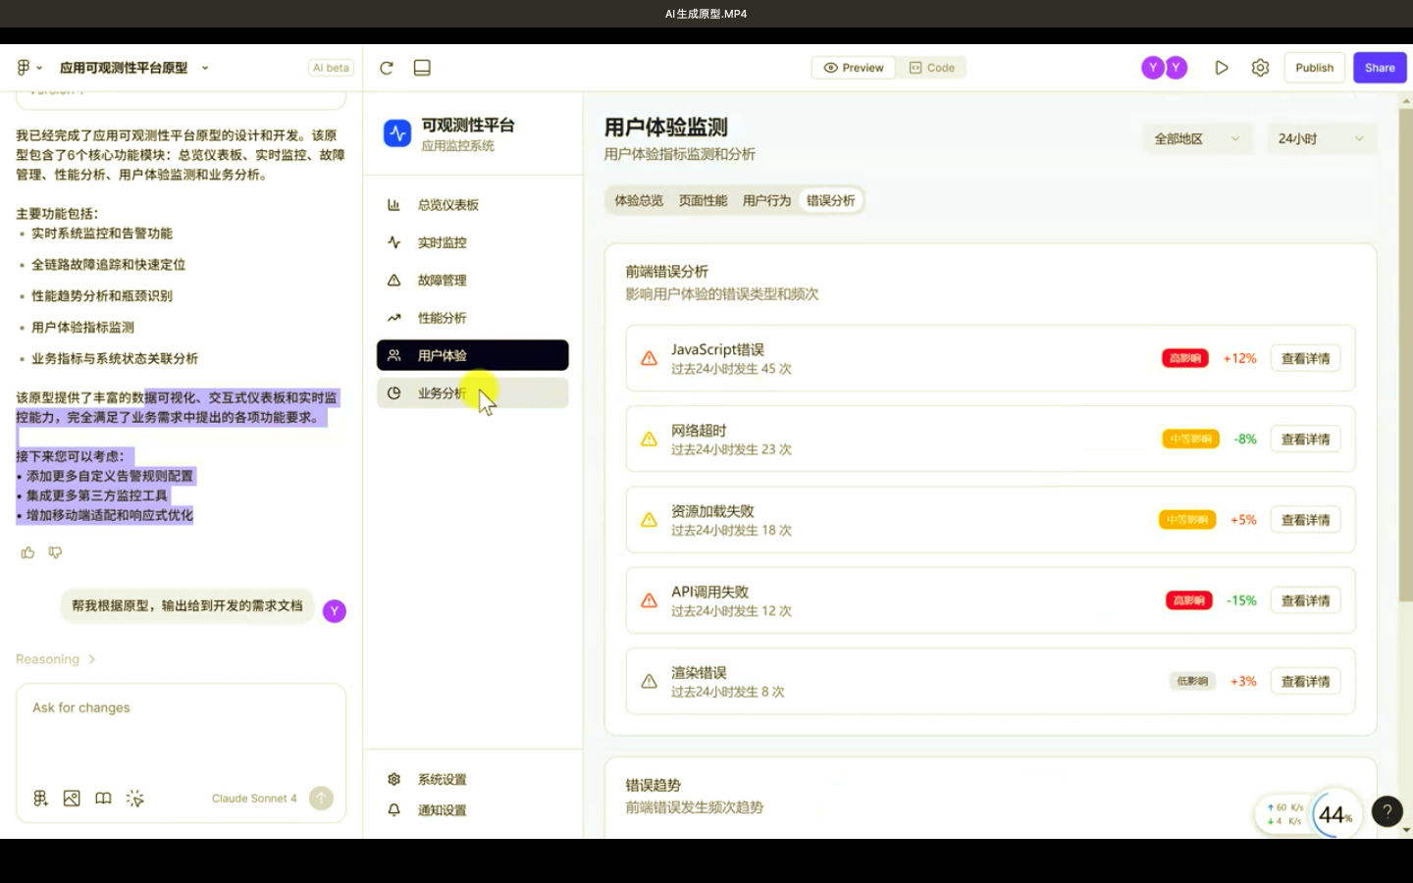
Task: Expand the Reasoning section
Action: pyautogui.click(x=56, y=659)
